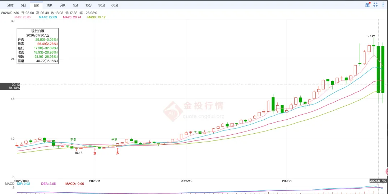Click the MA20: 20.74 indicator label
Screen dimensions: 388x194
pos(72,17)
